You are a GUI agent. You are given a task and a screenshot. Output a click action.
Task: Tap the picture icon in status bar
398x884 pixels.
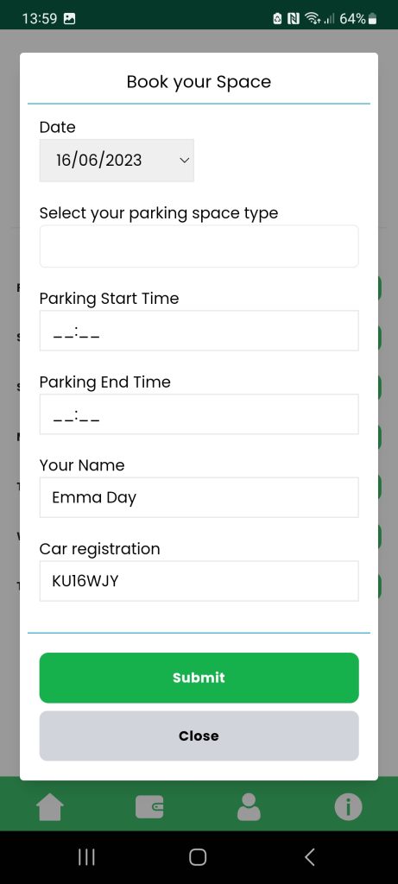pyautogui.click(x=69, y=19)
